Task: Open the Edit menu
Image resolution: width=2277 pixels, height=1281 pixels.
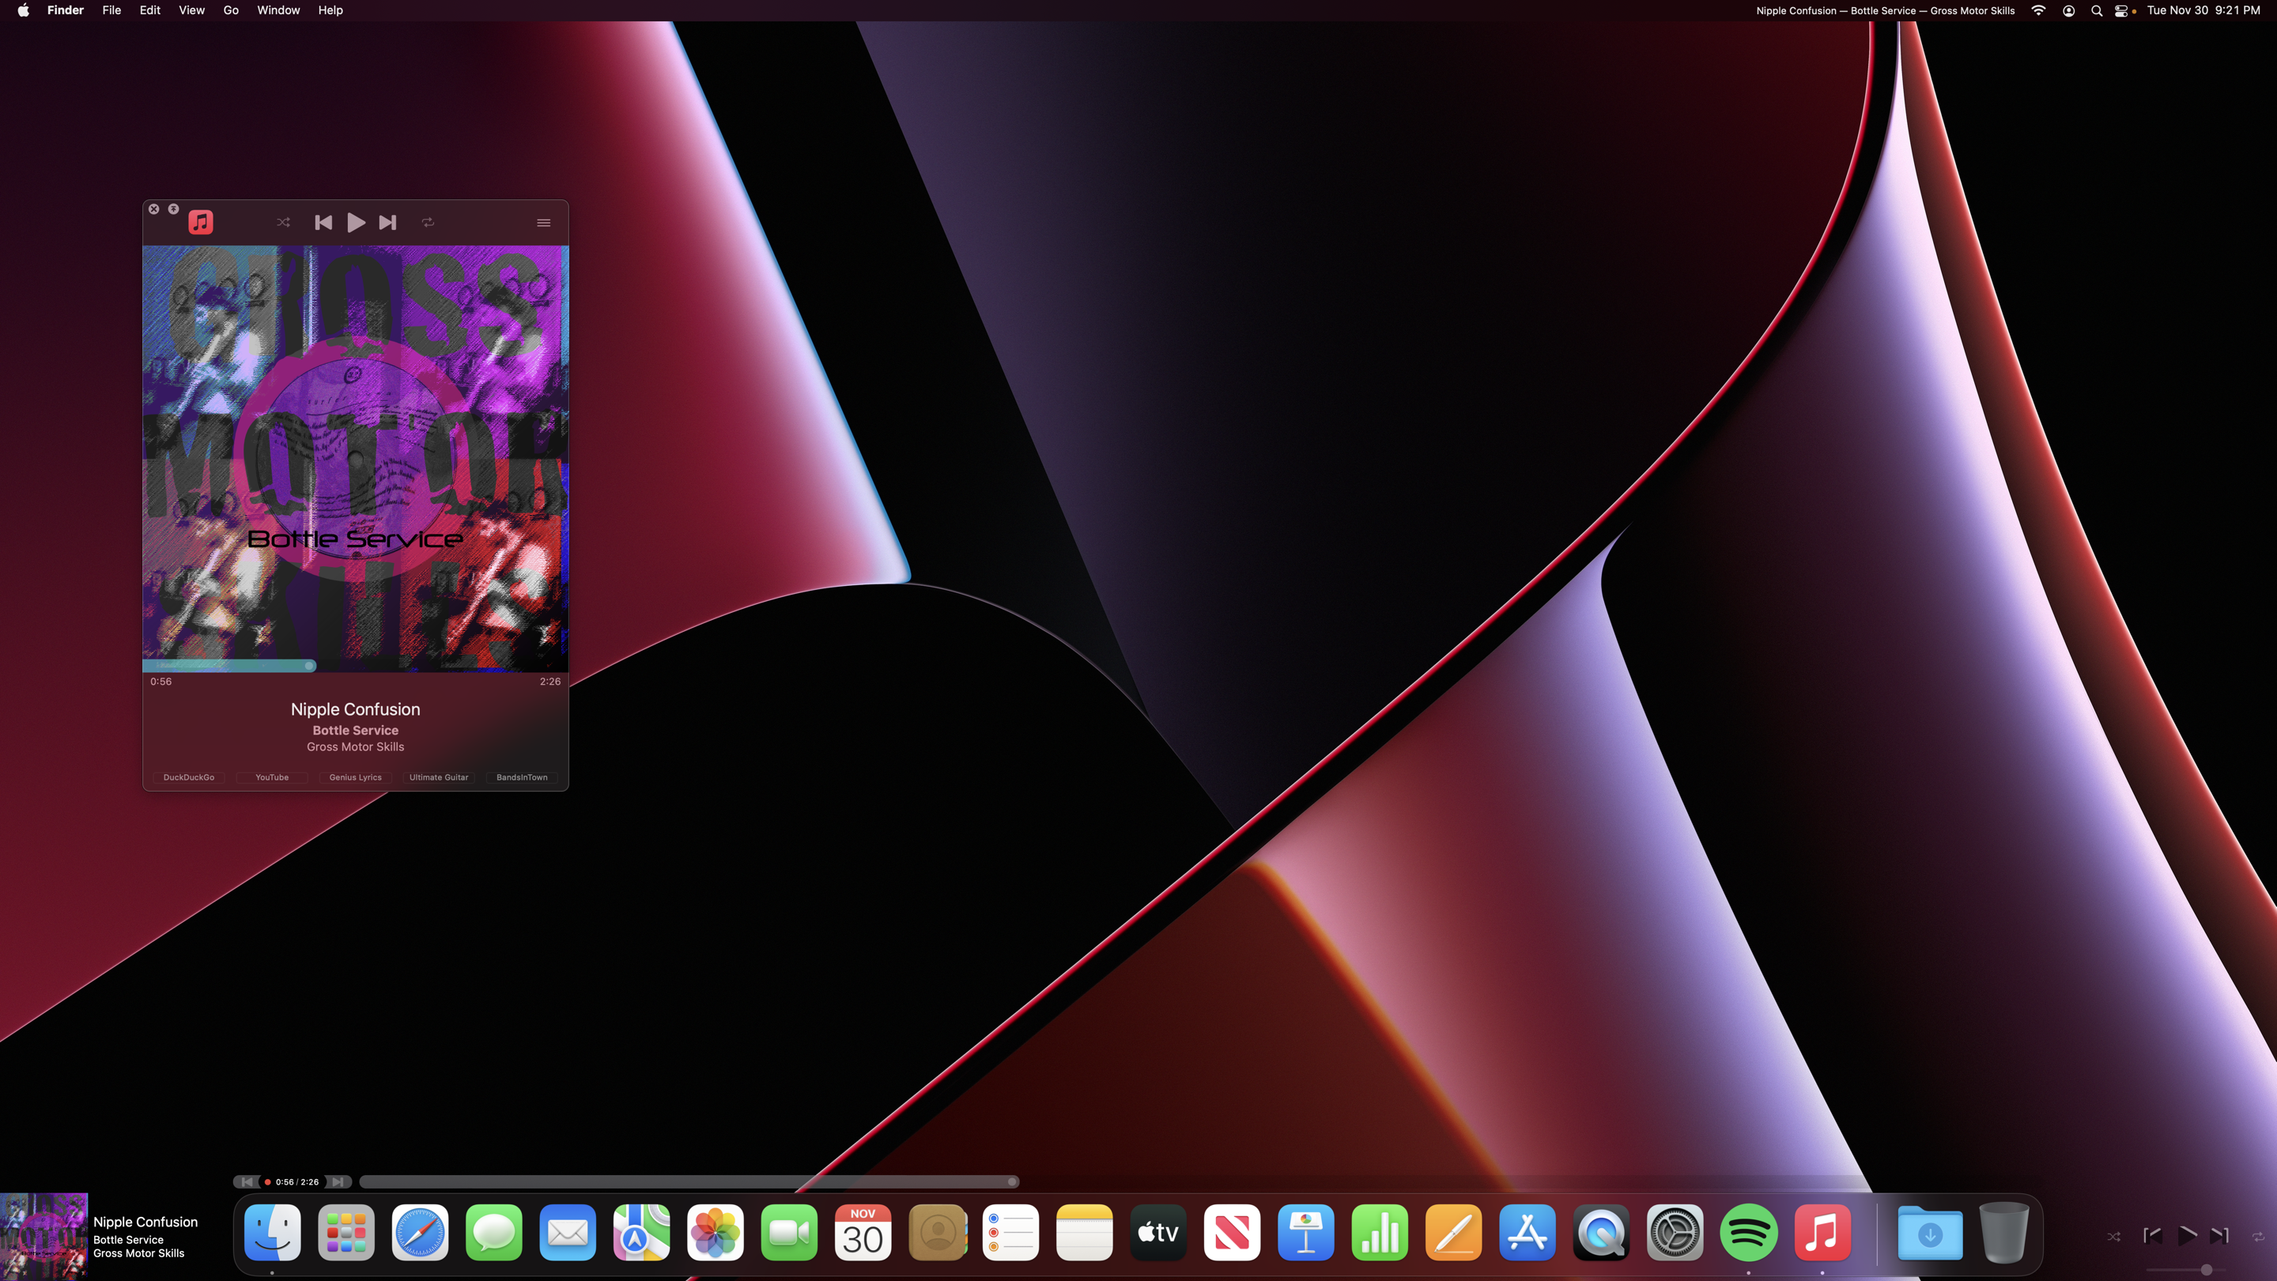Action: [x=150, y=10]
